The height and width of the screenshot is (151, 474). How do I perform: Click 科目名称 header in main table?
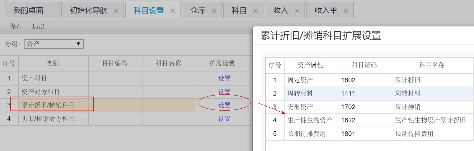click(x=169, y=64)
